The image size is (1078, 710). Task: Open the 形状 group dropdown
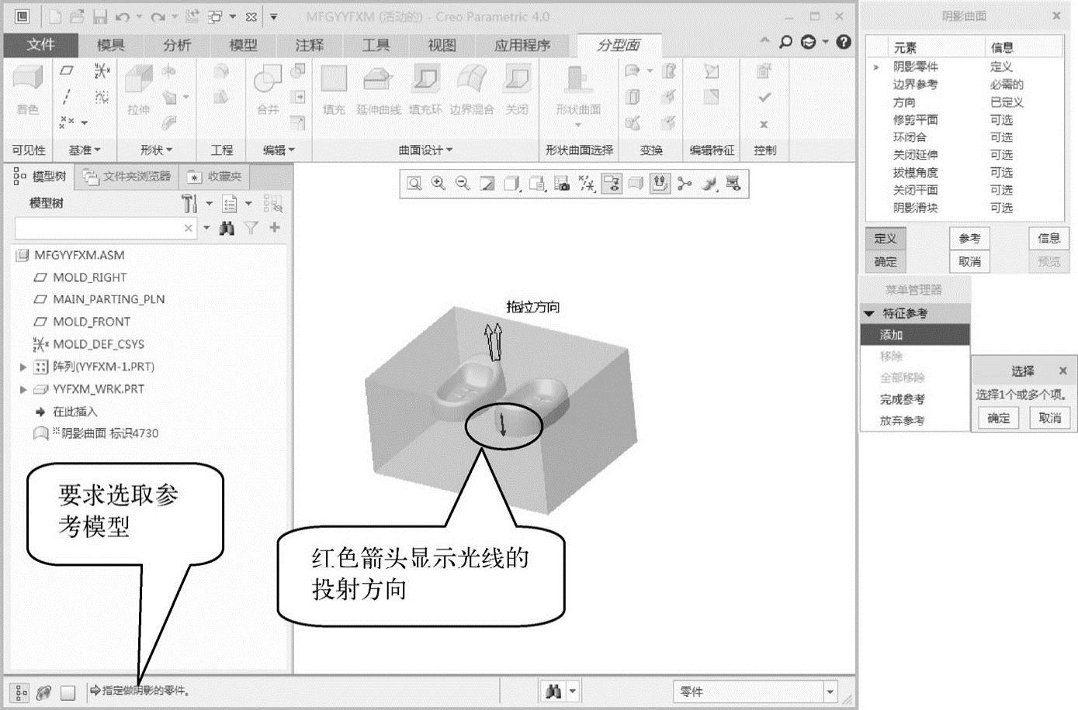[x=156, y=150]
